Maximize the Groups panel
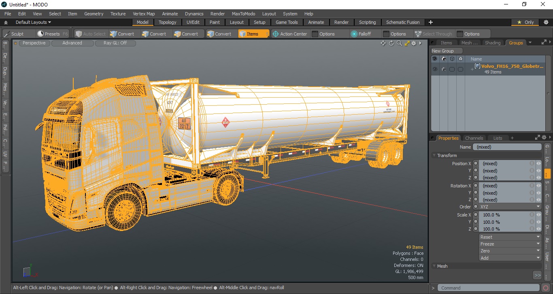This screenshot has height=294, width=553. pyautogui.click(x=544, y=42)
